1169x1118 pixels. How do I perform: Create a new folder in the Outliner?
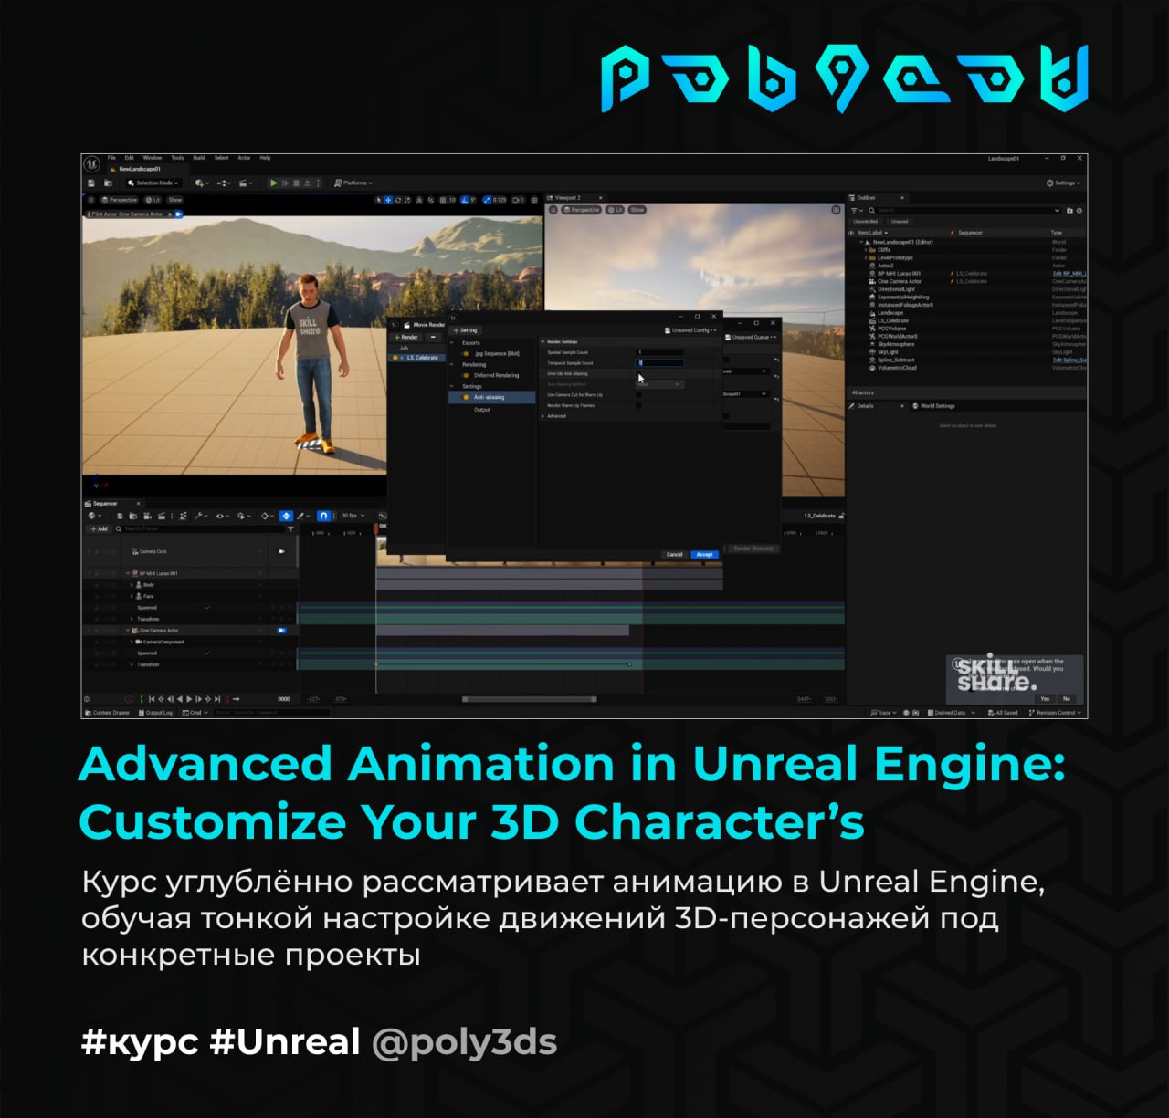point(1069,211)
